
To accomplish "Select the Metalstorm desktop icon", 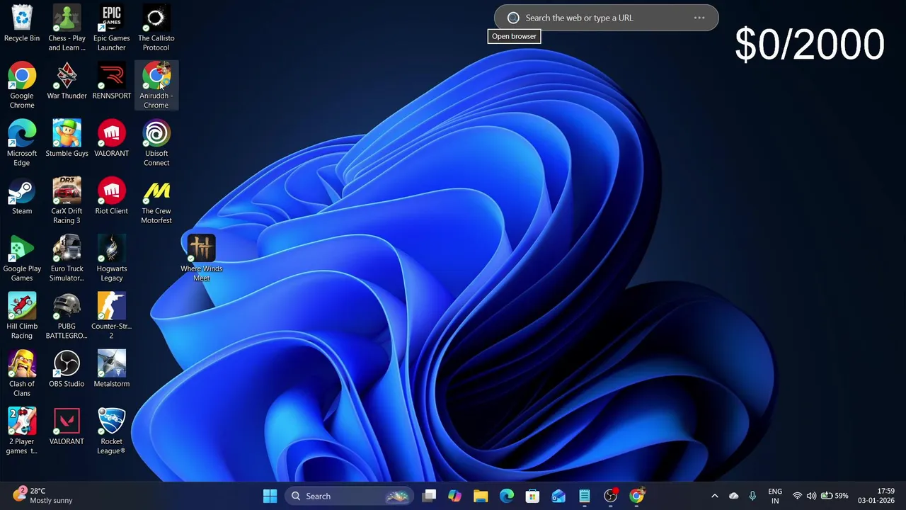I will [111, 369].
